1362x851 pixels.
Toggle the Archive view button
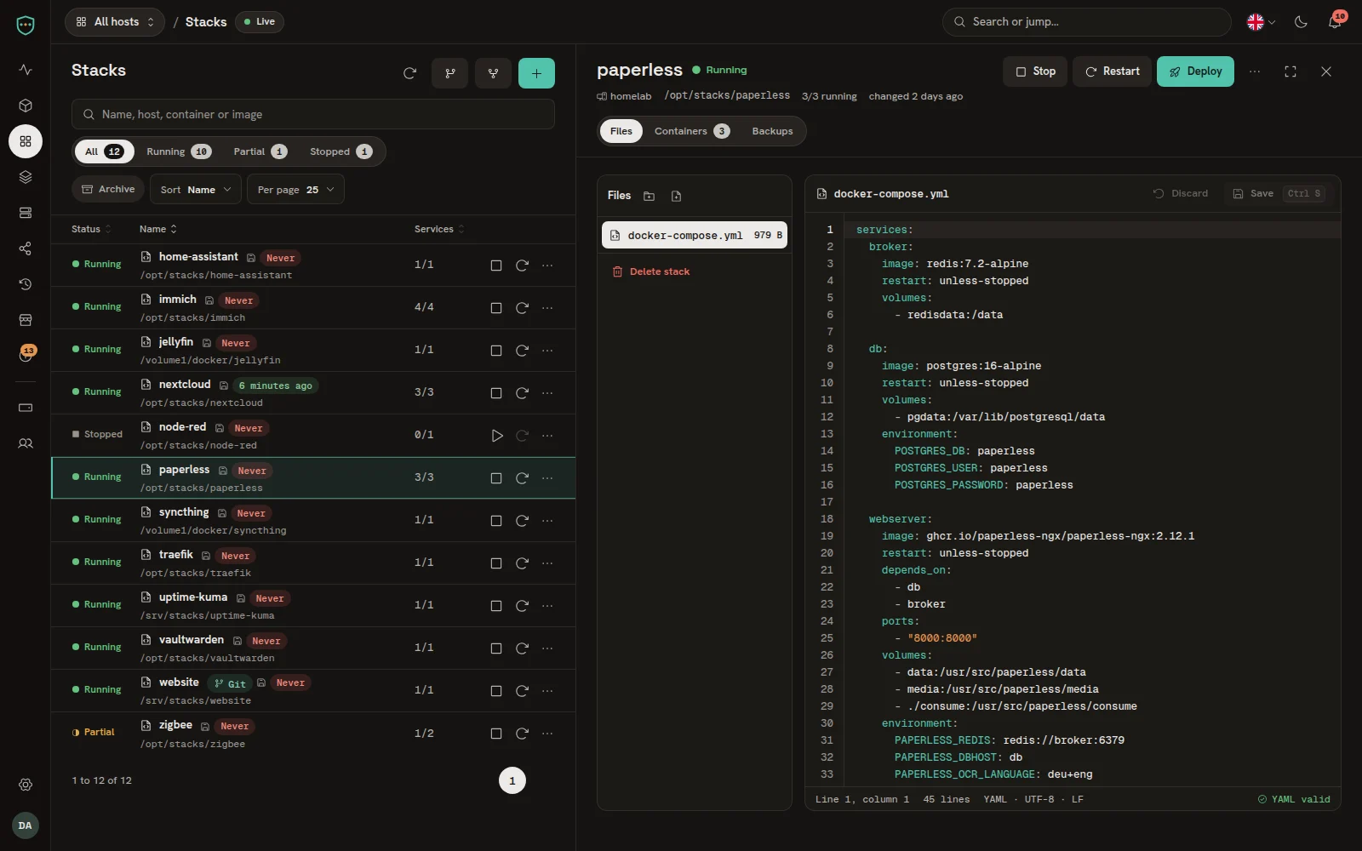tap(108, 189)
